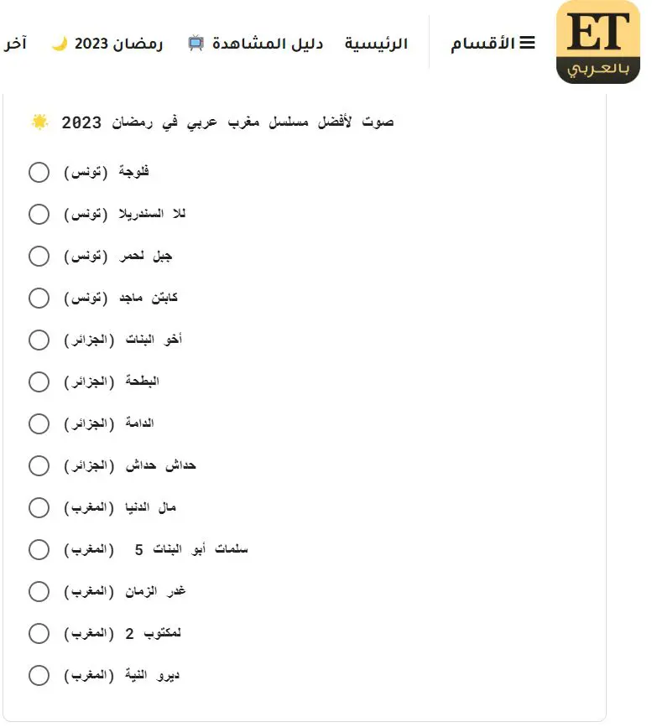Choose جبل لحمر (تونس) option
This screenshot has height=727, width=652.
(39, 257)
